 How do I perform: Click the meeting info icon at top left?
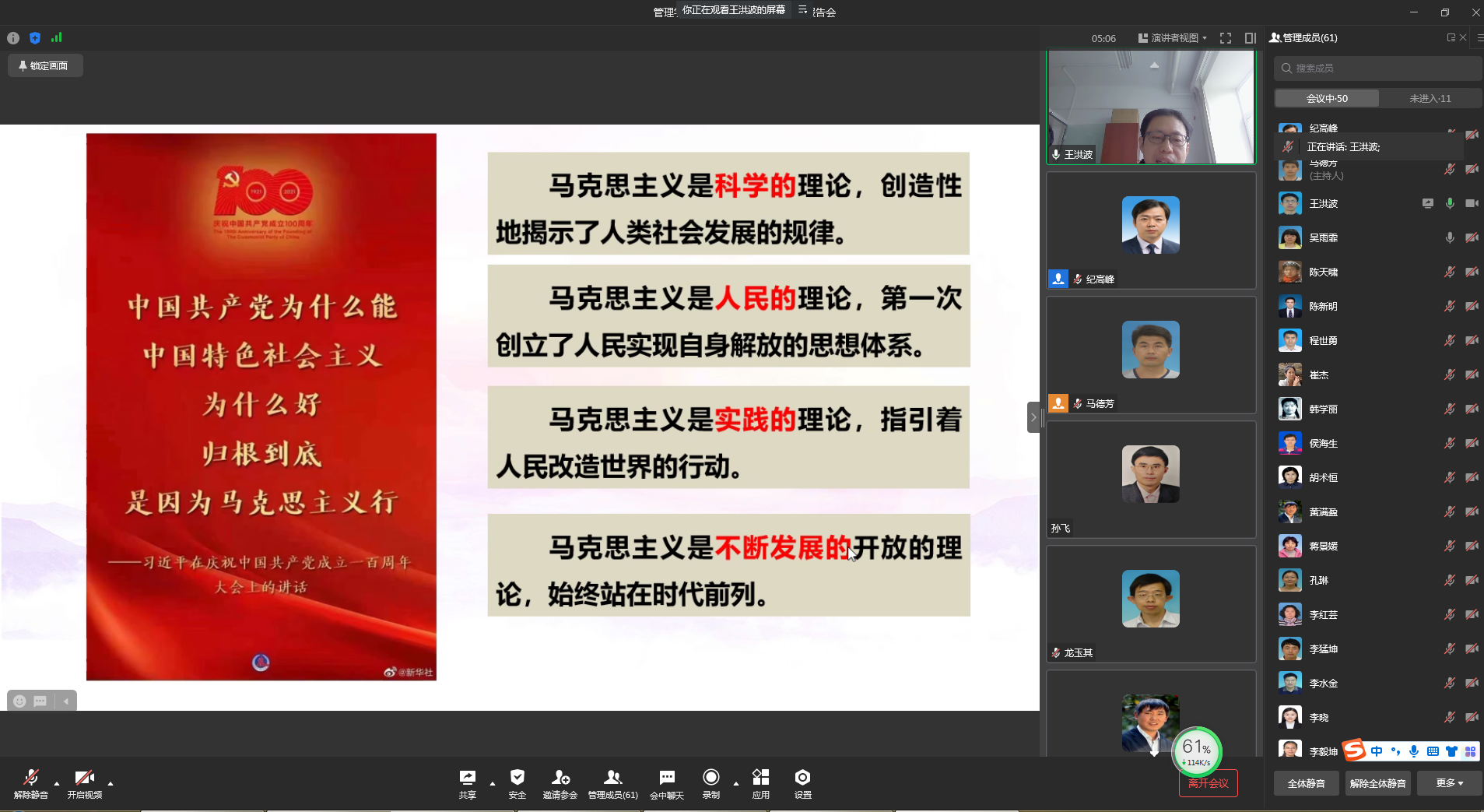tap(13, 38)
